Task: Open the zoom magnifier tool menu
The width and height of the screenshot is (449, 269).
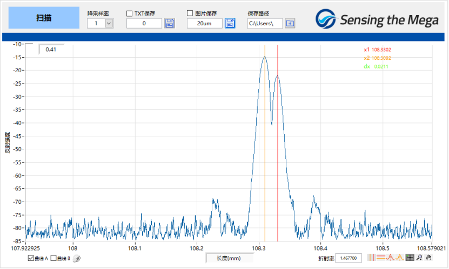Action: pos(419,258)
